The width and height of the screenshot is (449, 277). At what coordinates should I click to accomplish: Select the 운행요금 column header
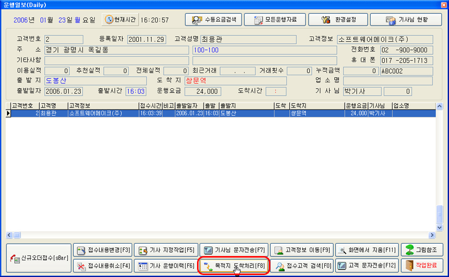click(356, 106)
